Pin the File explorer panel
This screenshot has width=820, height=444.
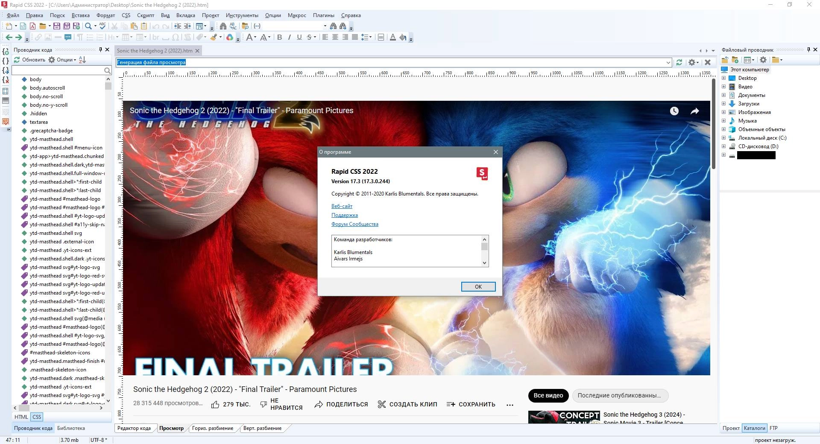click(808, 50)
